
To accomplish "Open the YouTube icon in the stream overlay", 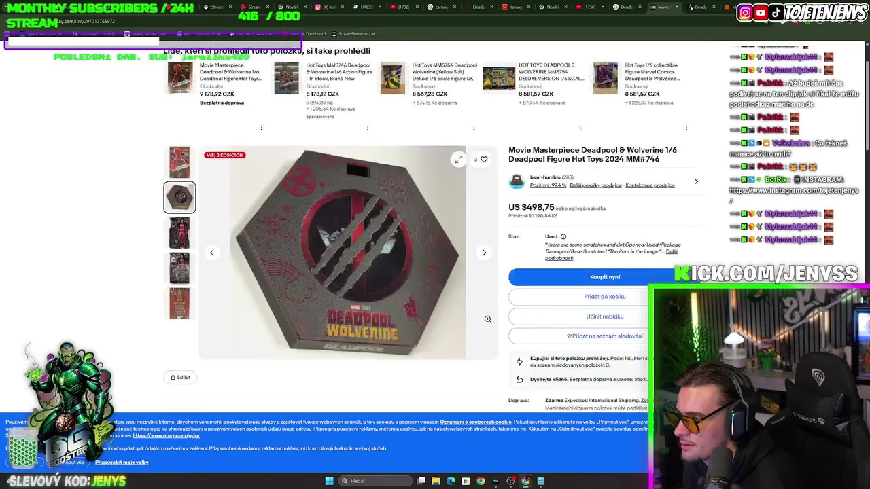I will (x=761, y=12).
